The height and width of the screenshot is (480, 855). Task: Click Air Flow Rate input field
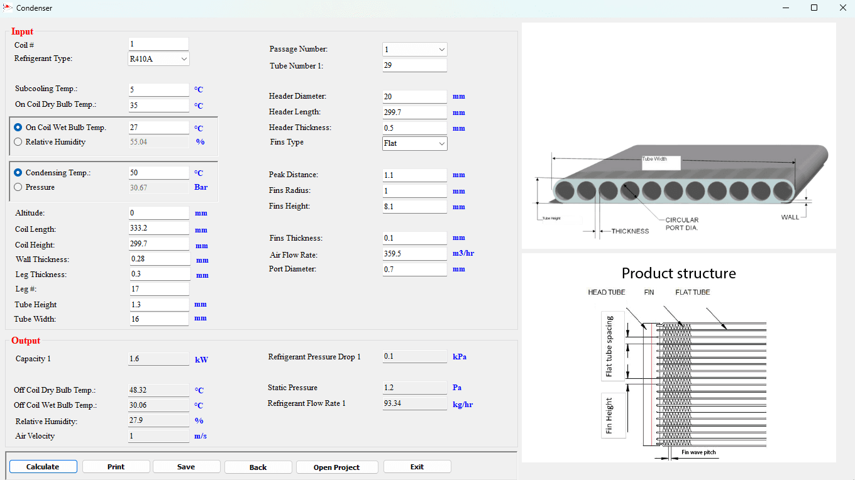414,254
